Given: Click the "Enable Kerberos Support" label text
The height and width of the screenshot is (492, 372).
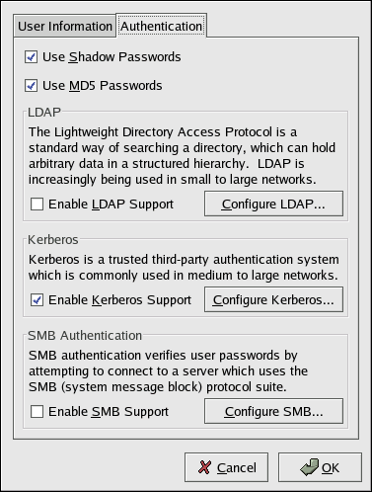Looking at the screenshot, I should coord(119,300).
